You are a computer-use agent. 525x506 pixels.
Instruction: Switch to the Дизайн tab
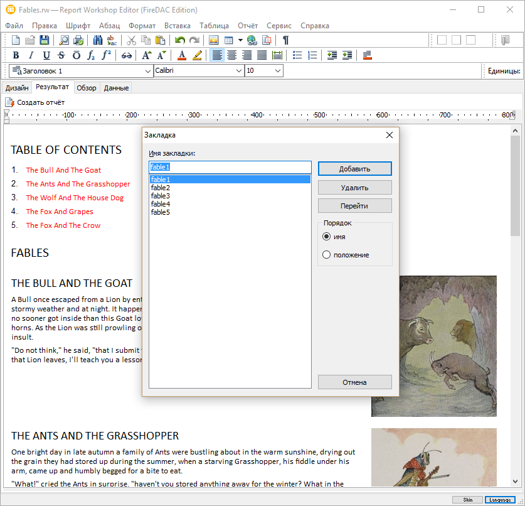click(17, 88)
